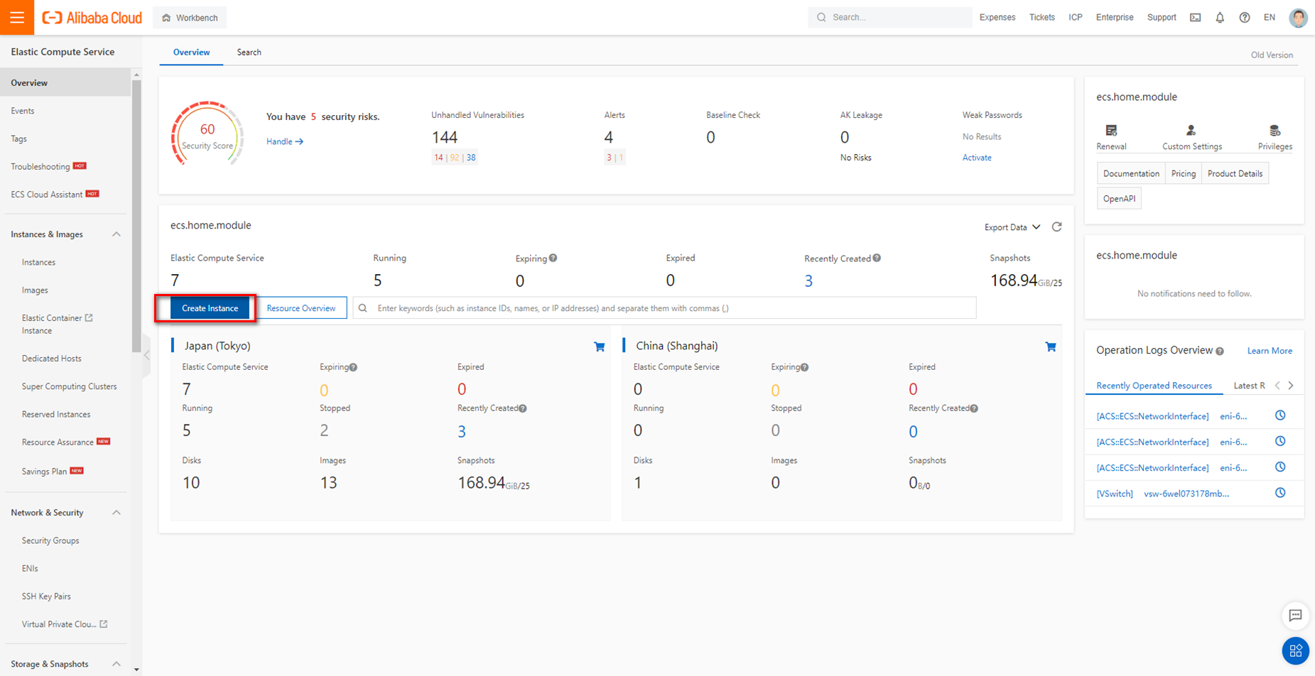Open the notifications bell
Viewport: 1315px width, 676px height.
click(x=1220, y=18)
